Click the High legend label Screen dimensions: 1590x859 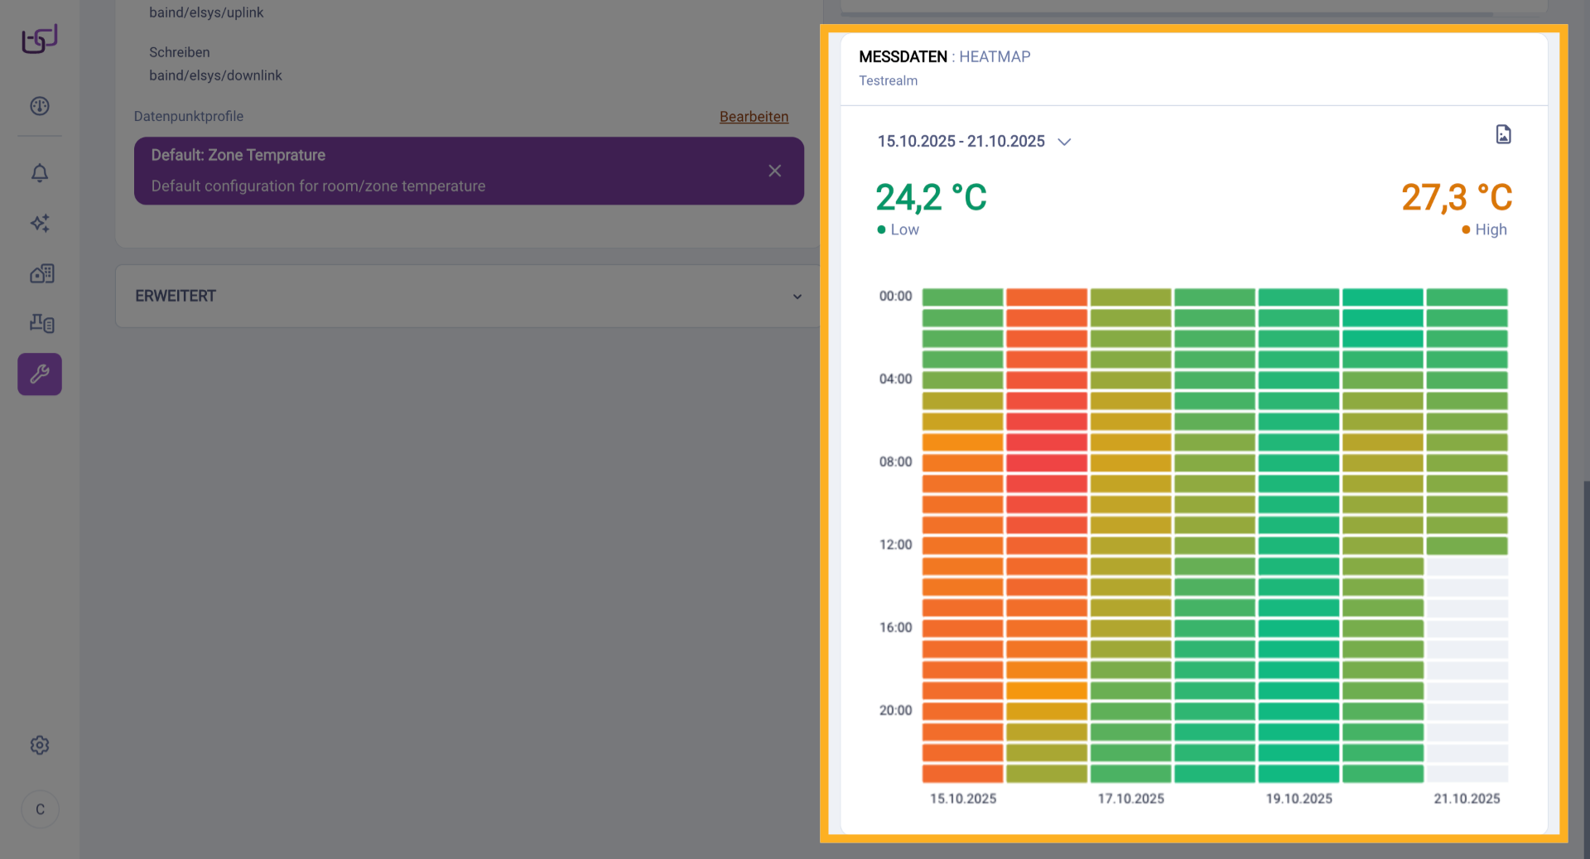(1490, 230)
